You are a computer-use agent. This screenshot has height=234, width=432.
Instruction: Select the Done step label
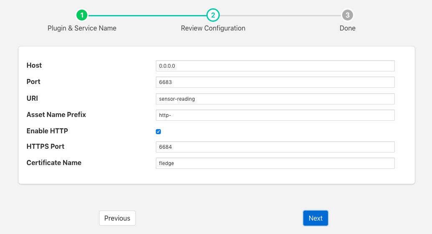(x=347, y=28)
